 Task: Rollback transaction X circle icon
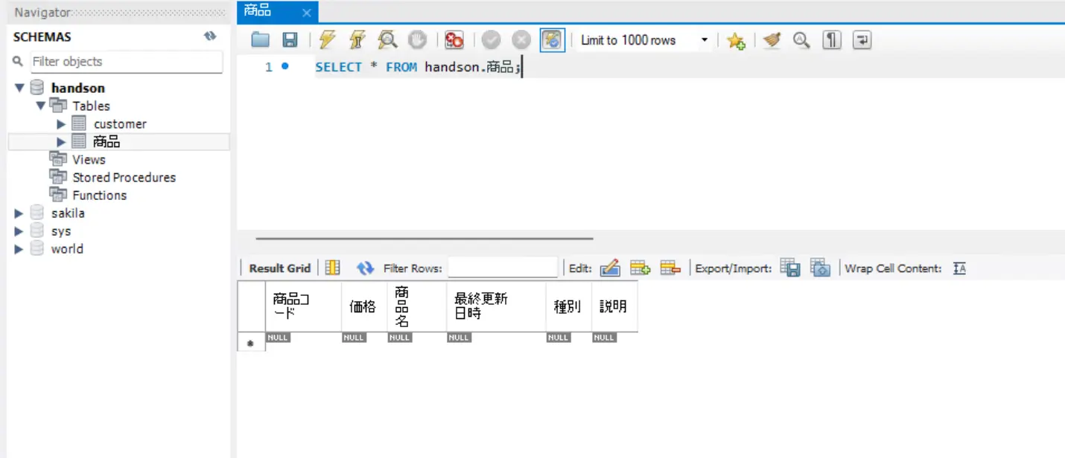click(x=521, y=40)
